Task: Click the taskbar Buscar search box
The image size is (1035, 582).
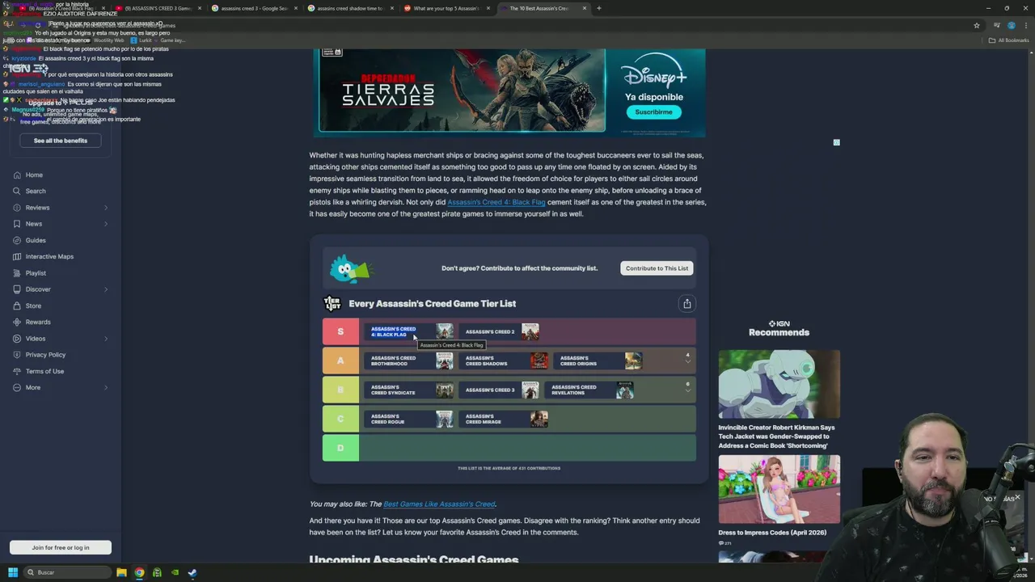Action: pos(66,572)
